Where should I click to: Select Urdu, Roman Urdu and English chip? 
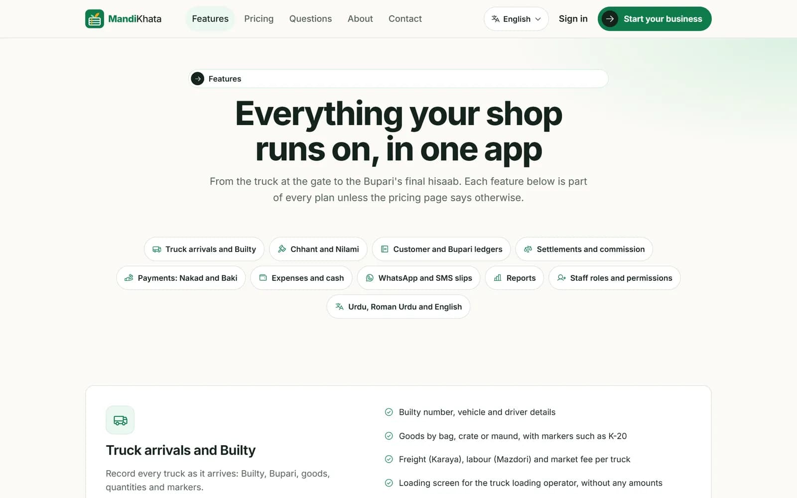[x=398, y=307]
